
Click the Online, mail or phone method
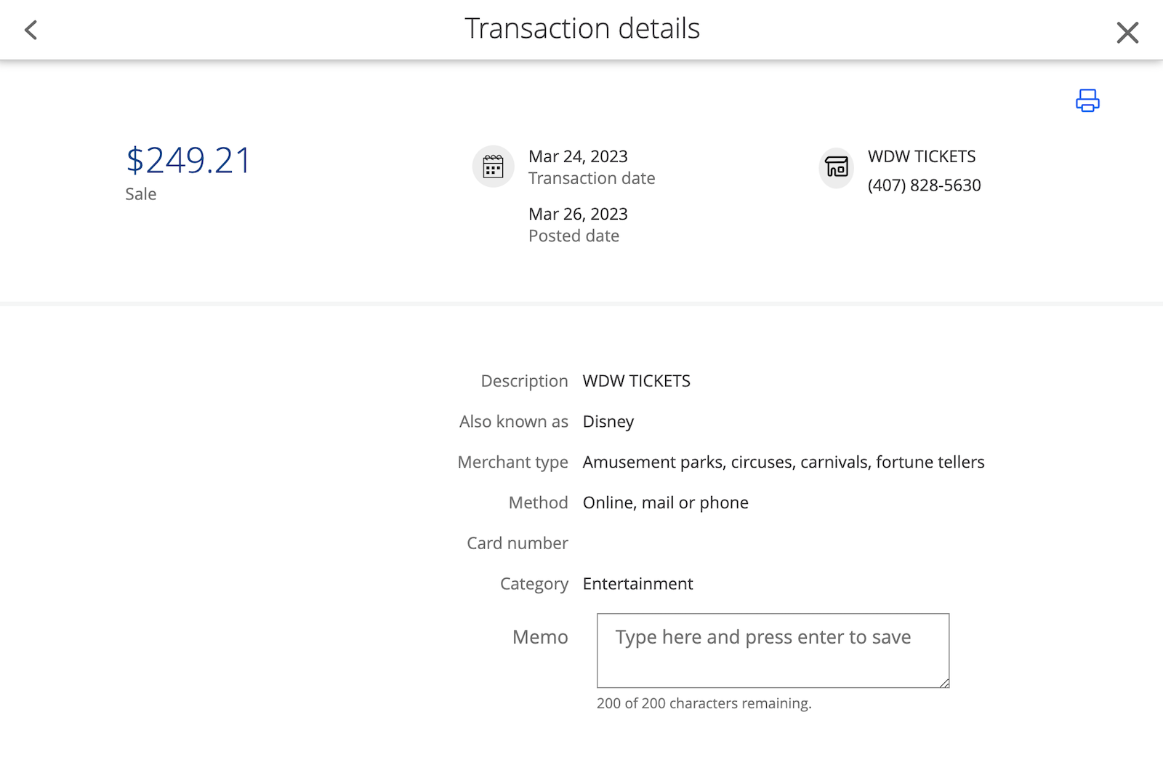(x=665, y=503)
